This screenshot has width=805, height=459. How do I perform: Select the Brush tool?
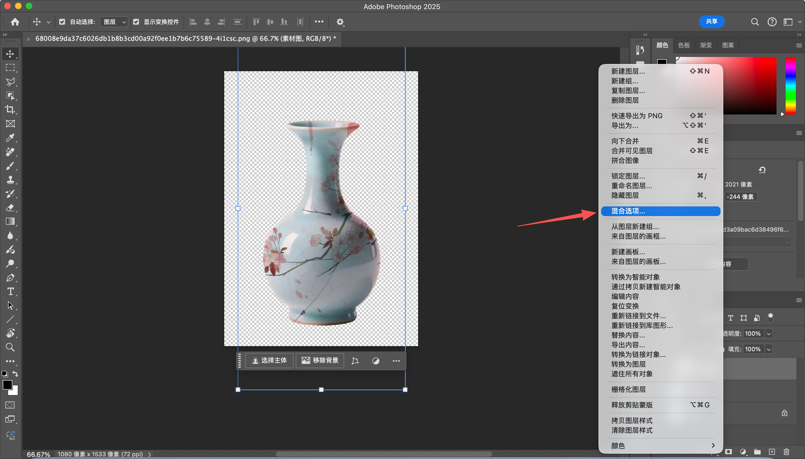[x=10, y=166]
